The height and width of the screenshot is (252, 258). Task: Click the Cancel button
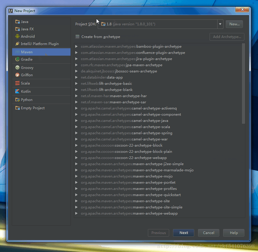pos(208,233)
